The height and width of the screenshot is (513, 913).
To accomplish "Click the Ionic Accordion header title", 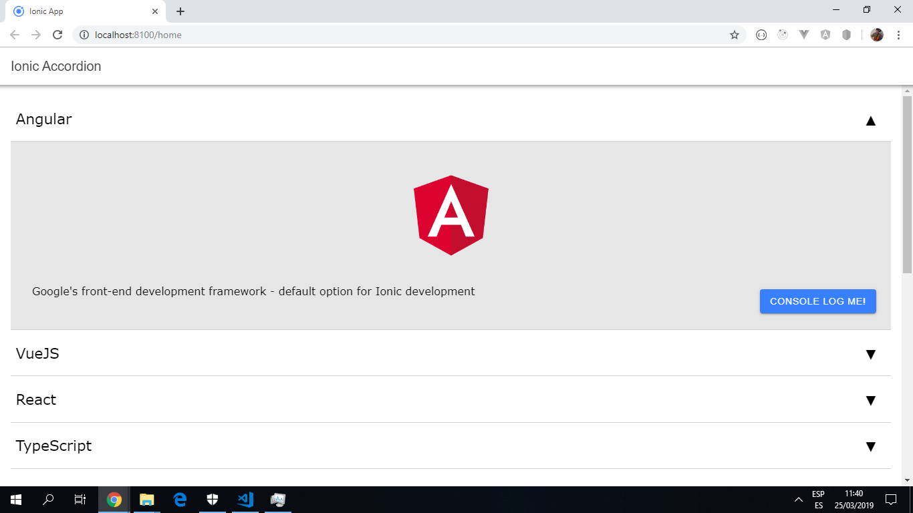I will pyautogui.click(x=56, y=66).
